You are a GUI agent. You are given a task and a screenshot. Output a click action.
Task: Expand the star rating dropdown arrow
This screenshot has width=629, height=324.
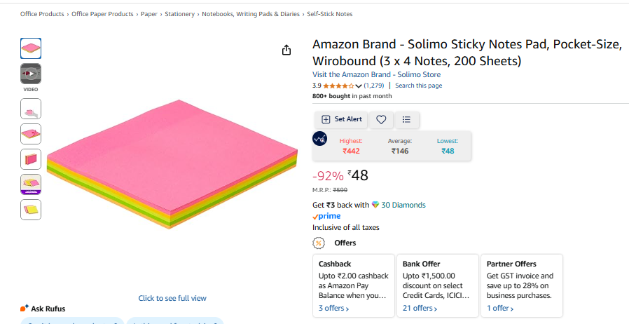359,86
